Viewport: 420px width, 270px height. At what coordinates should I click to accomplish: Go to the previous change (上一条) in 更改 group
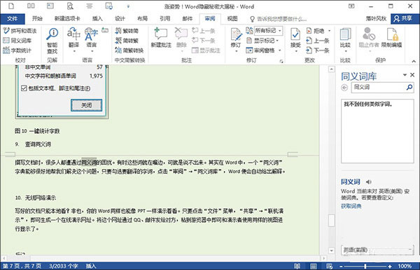(318, 41)
